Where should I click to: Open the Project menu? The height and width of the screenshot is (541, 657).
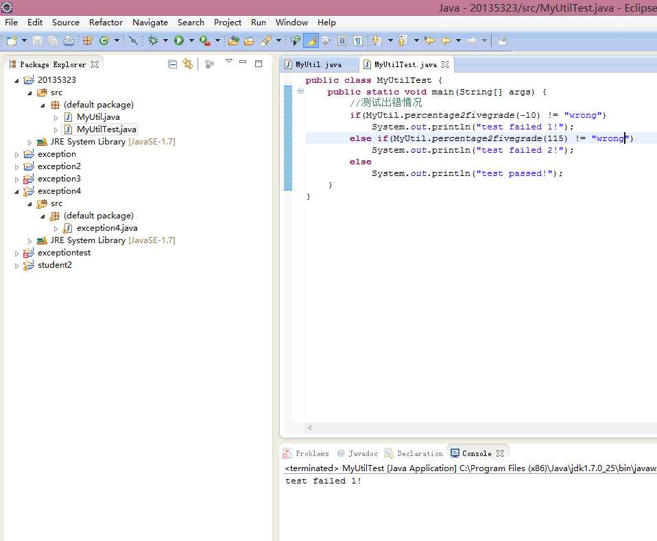coord(228,23)
